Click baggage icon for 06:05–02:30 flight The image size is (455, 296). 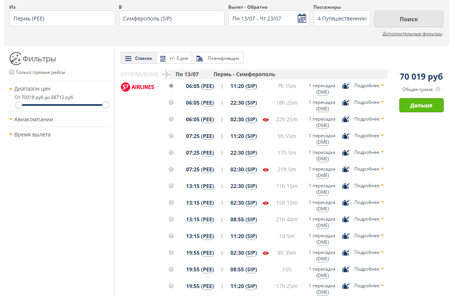pos(346,119)
